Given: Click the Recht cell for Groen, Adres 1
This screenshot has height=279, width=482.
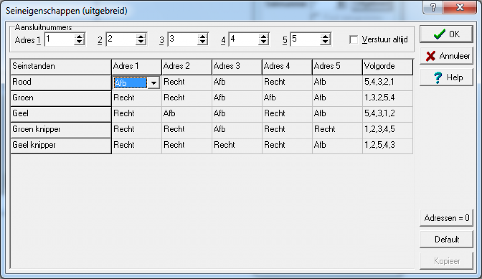Looking at the screenshot, I should pyautogui.click(x=137, y=98).
